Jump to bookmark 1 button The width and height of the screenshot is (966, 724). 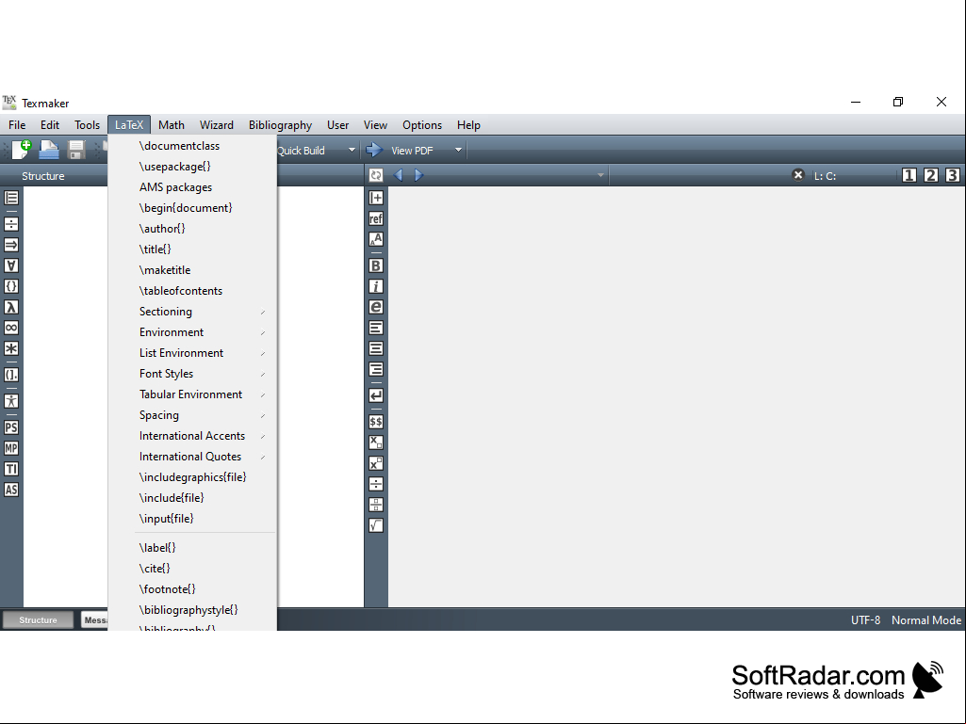[x=909, y=175]
